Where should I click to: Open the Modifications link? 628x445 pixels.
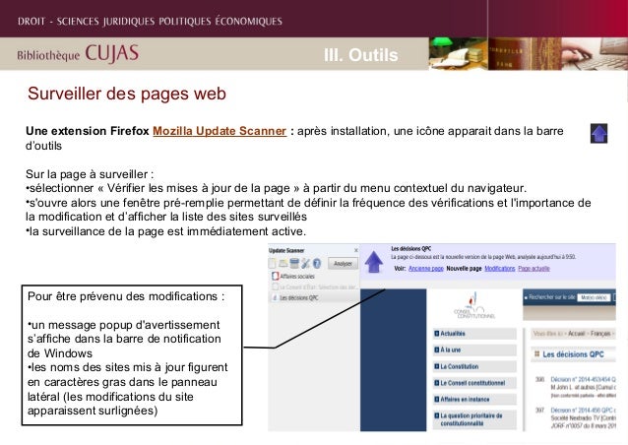tap(499, 269)
